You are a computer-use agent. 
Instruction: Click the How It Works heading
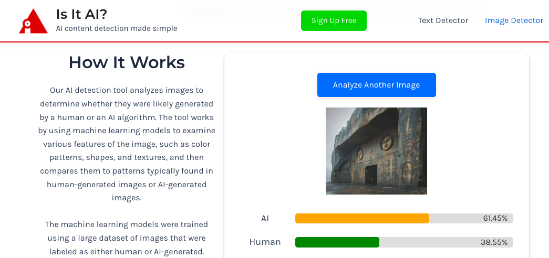pos(127,62)
